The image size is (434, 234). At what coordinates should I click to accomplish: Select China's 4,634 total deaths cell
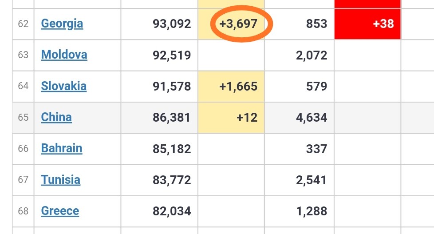pos(310,117)
